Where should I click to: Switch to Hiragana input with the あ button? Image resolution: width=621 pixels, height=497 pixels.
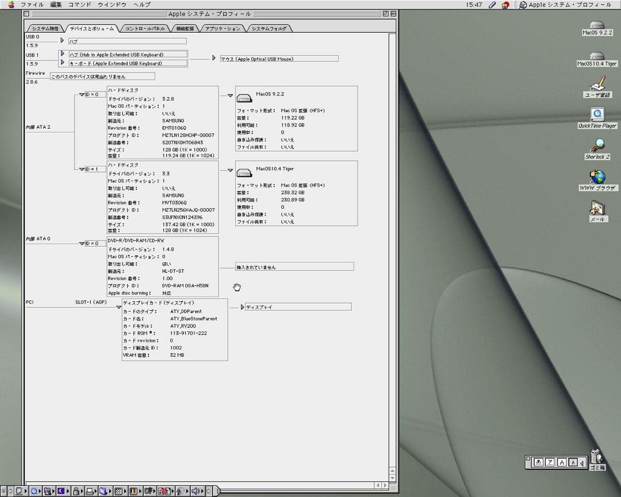point(539,462)
